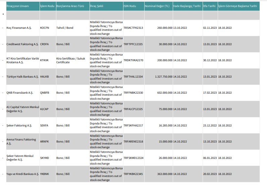267x185 pixels.
Task: Select the Türkiye Halk Bankası A.Ş. cell
Action: point(22,77)
